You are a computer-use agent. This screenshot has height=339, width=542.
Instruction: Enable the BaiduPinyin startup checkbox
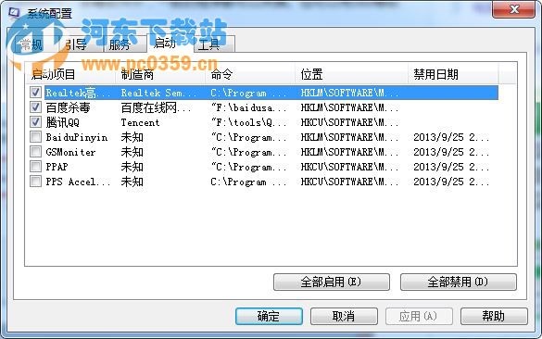35,137
